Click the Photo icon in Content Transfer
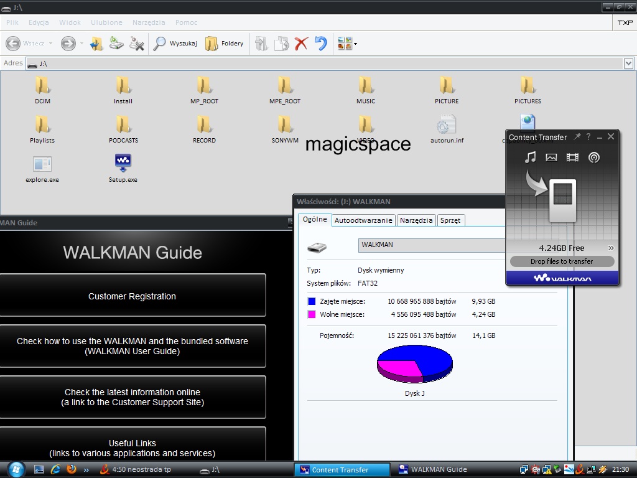Image resolution: width=637 pixels, height=478 pixels. point(551,157)
